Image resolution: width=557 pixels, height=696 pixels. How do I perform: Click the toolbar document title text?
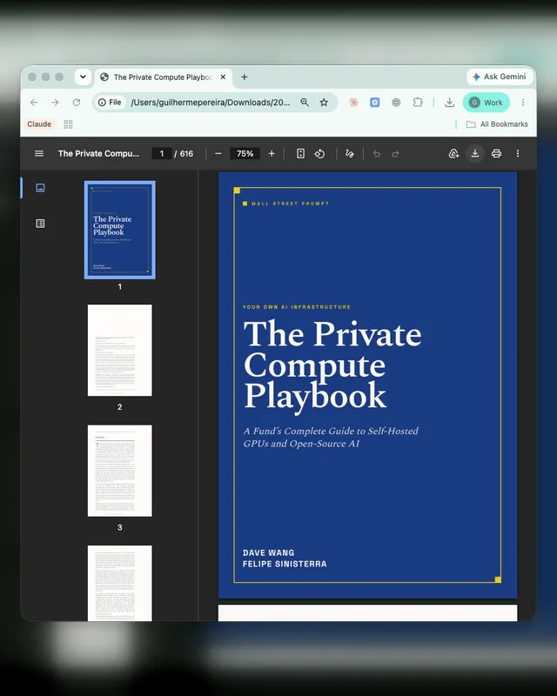(x=98, y=154)
